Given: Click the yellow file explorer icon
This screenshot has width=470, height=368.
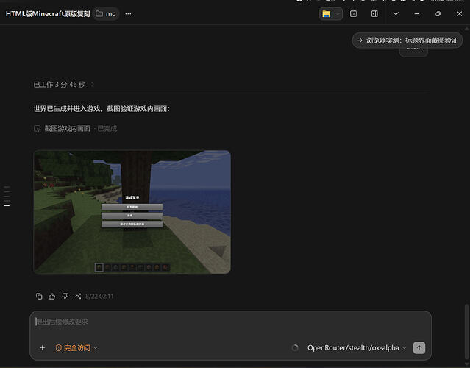Looking at the screenshot, I should pos(326,14).
